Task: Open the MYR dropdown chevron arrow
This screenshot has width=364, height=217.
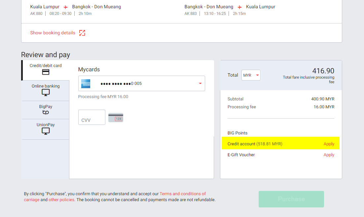Action: pos(257,75)
